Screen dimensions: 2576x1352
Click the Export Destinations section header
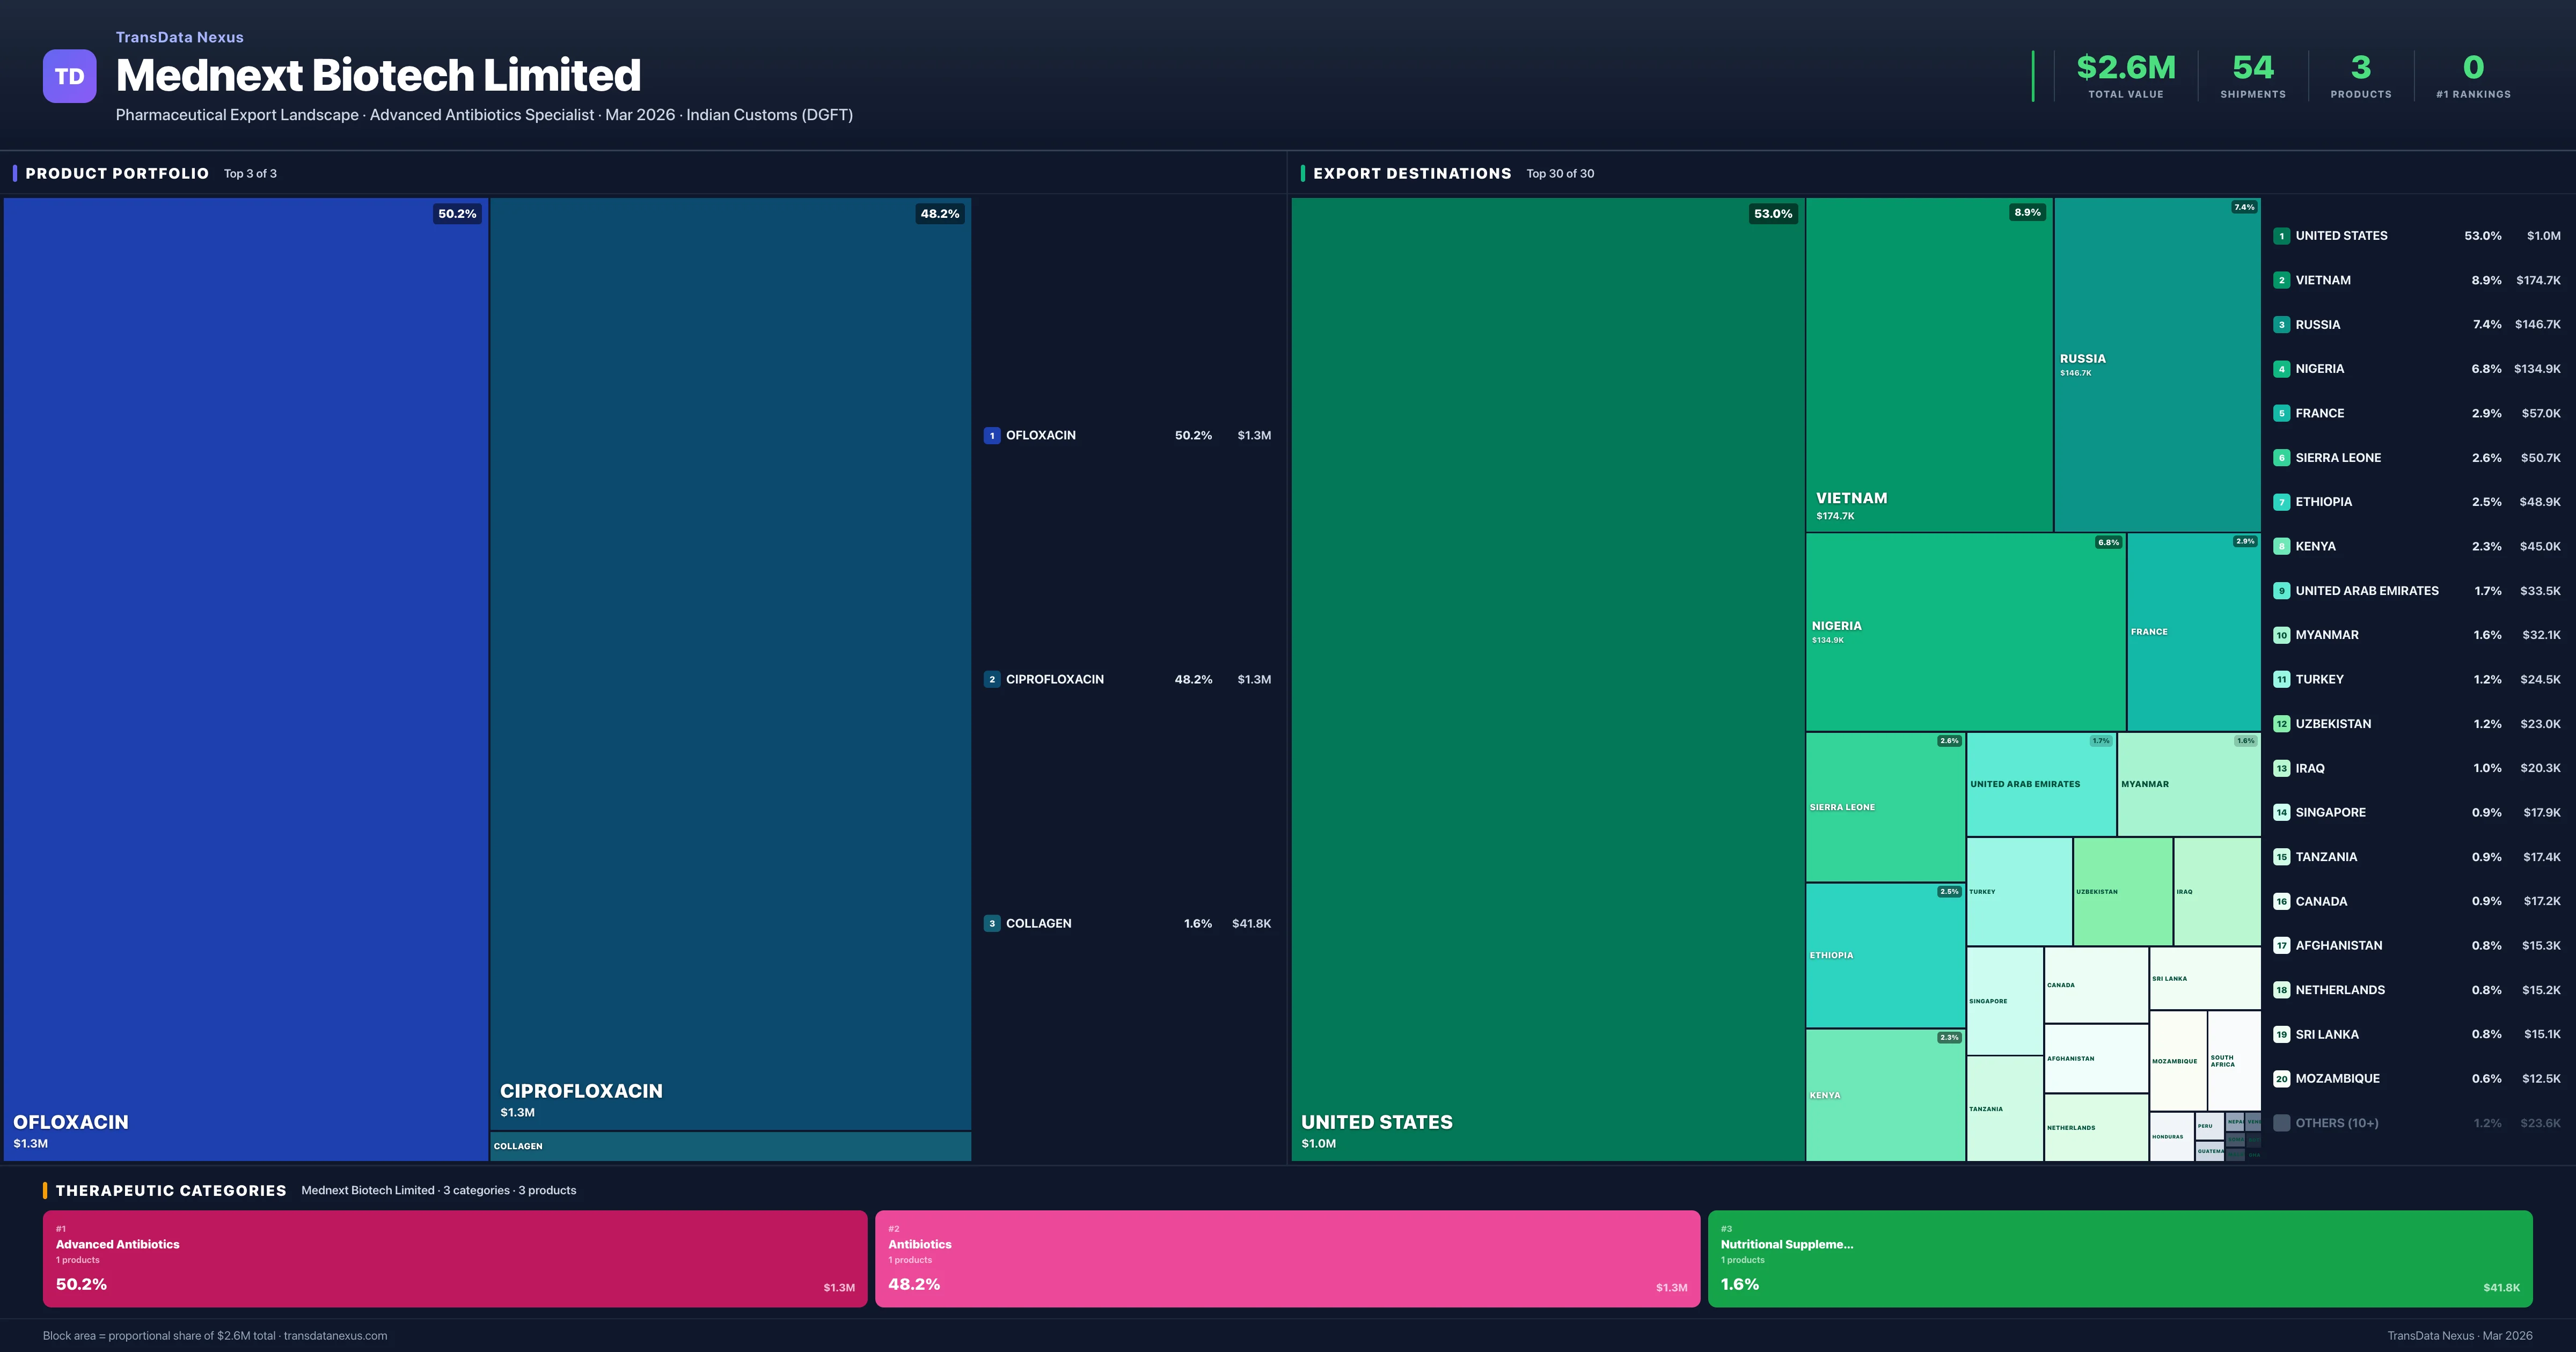pos(1411,173)
